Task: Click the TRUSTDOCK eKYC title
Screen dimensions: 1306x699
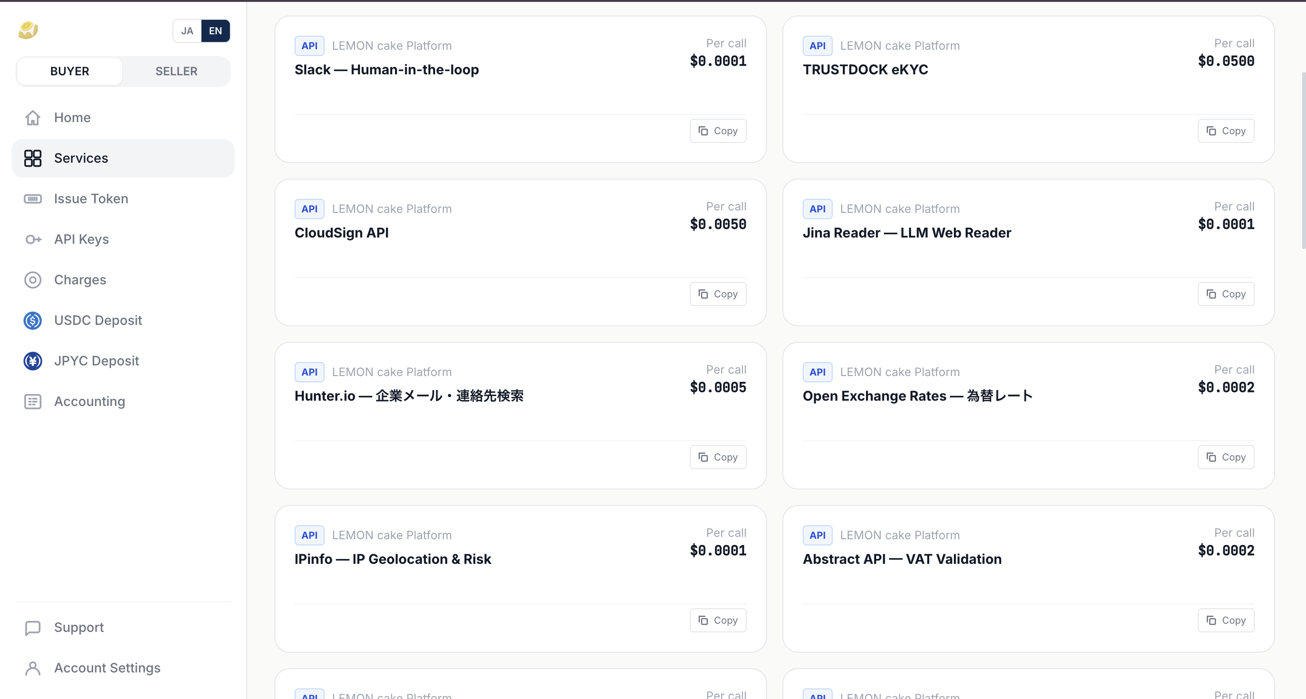Action: click(x=866, y=70)
